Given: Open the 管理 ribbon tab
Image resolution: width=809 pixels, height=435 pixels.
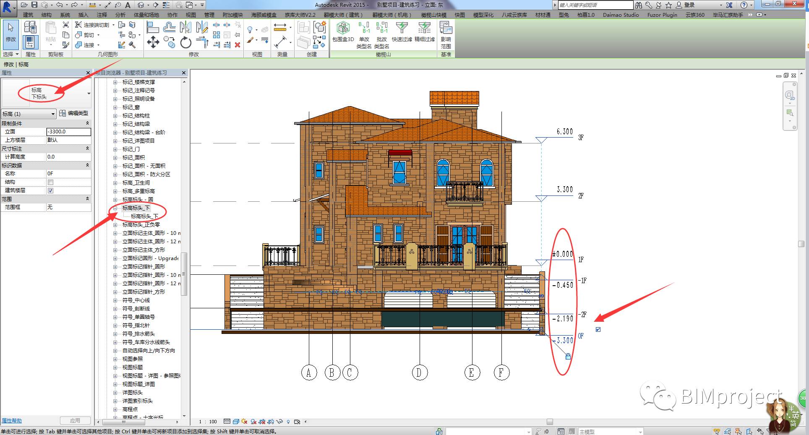Looking at the screenshot, I should 209,15.
